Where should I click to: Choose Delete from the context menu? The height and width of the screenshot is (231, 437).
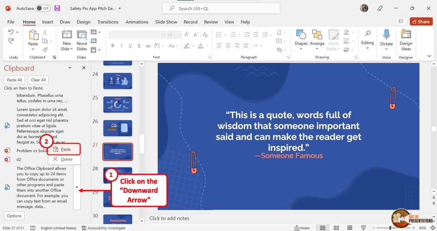click(64, 160)
